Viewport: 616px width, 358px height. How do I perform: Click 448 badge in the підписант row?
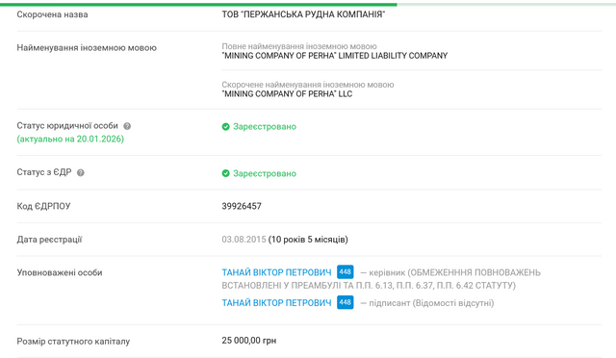(x=345, y=302)
